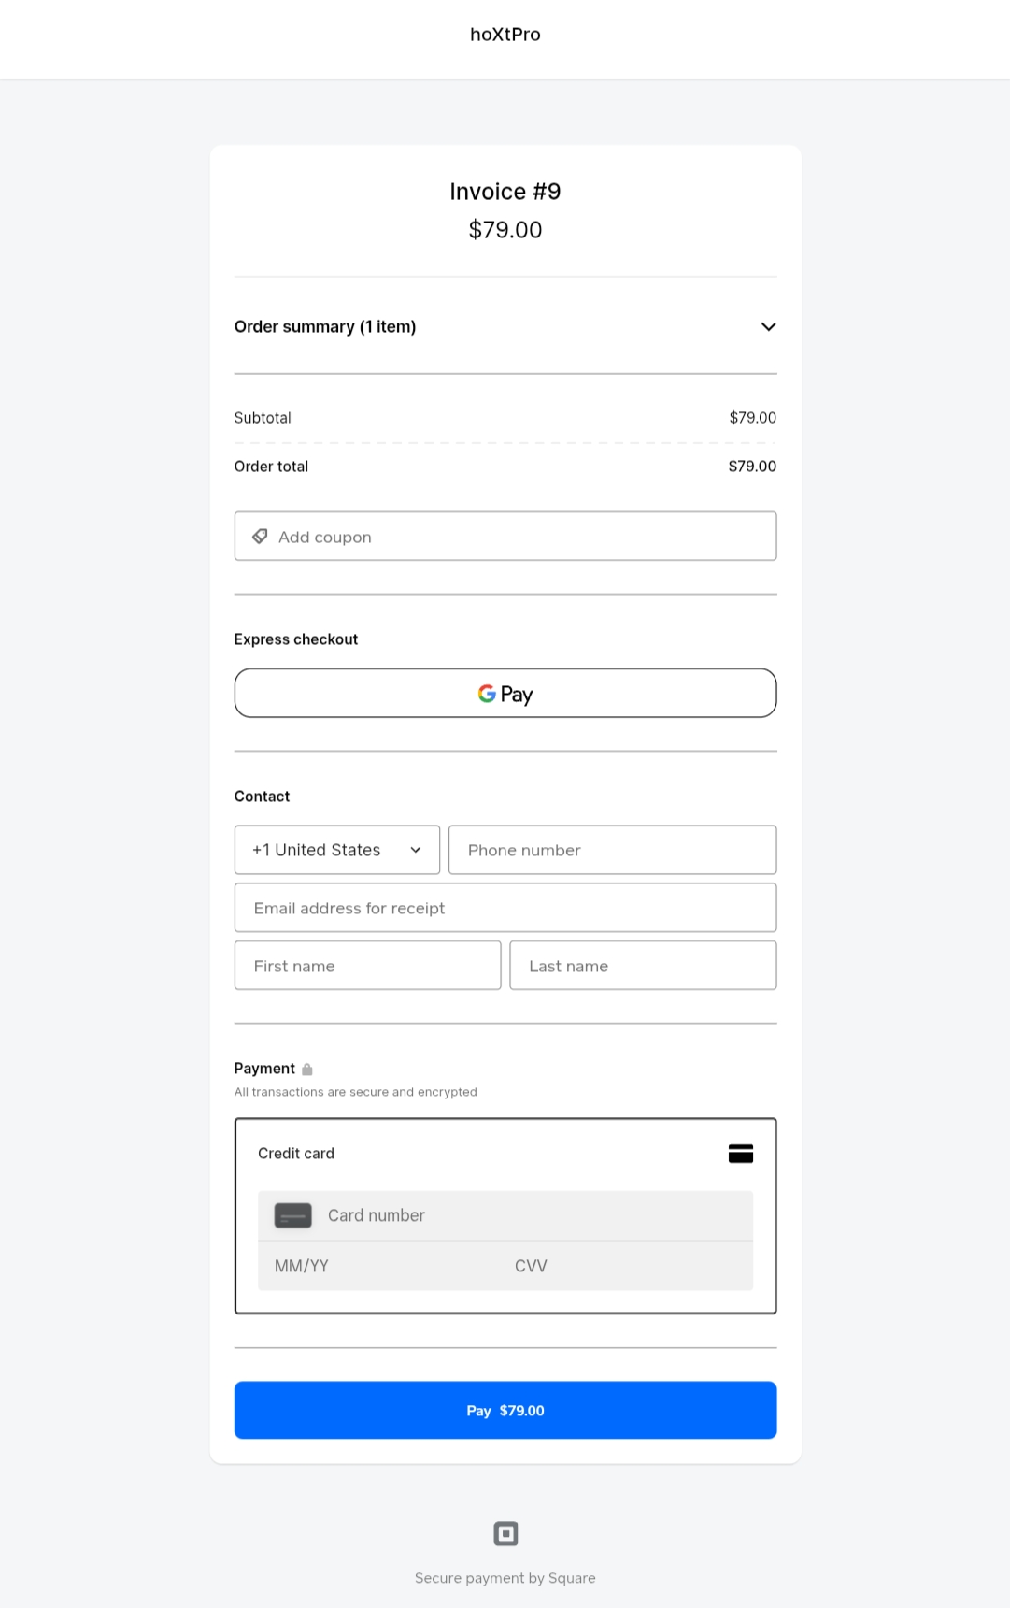Click into the Last name field
Screen dimensions: 1010x1608
643,966
